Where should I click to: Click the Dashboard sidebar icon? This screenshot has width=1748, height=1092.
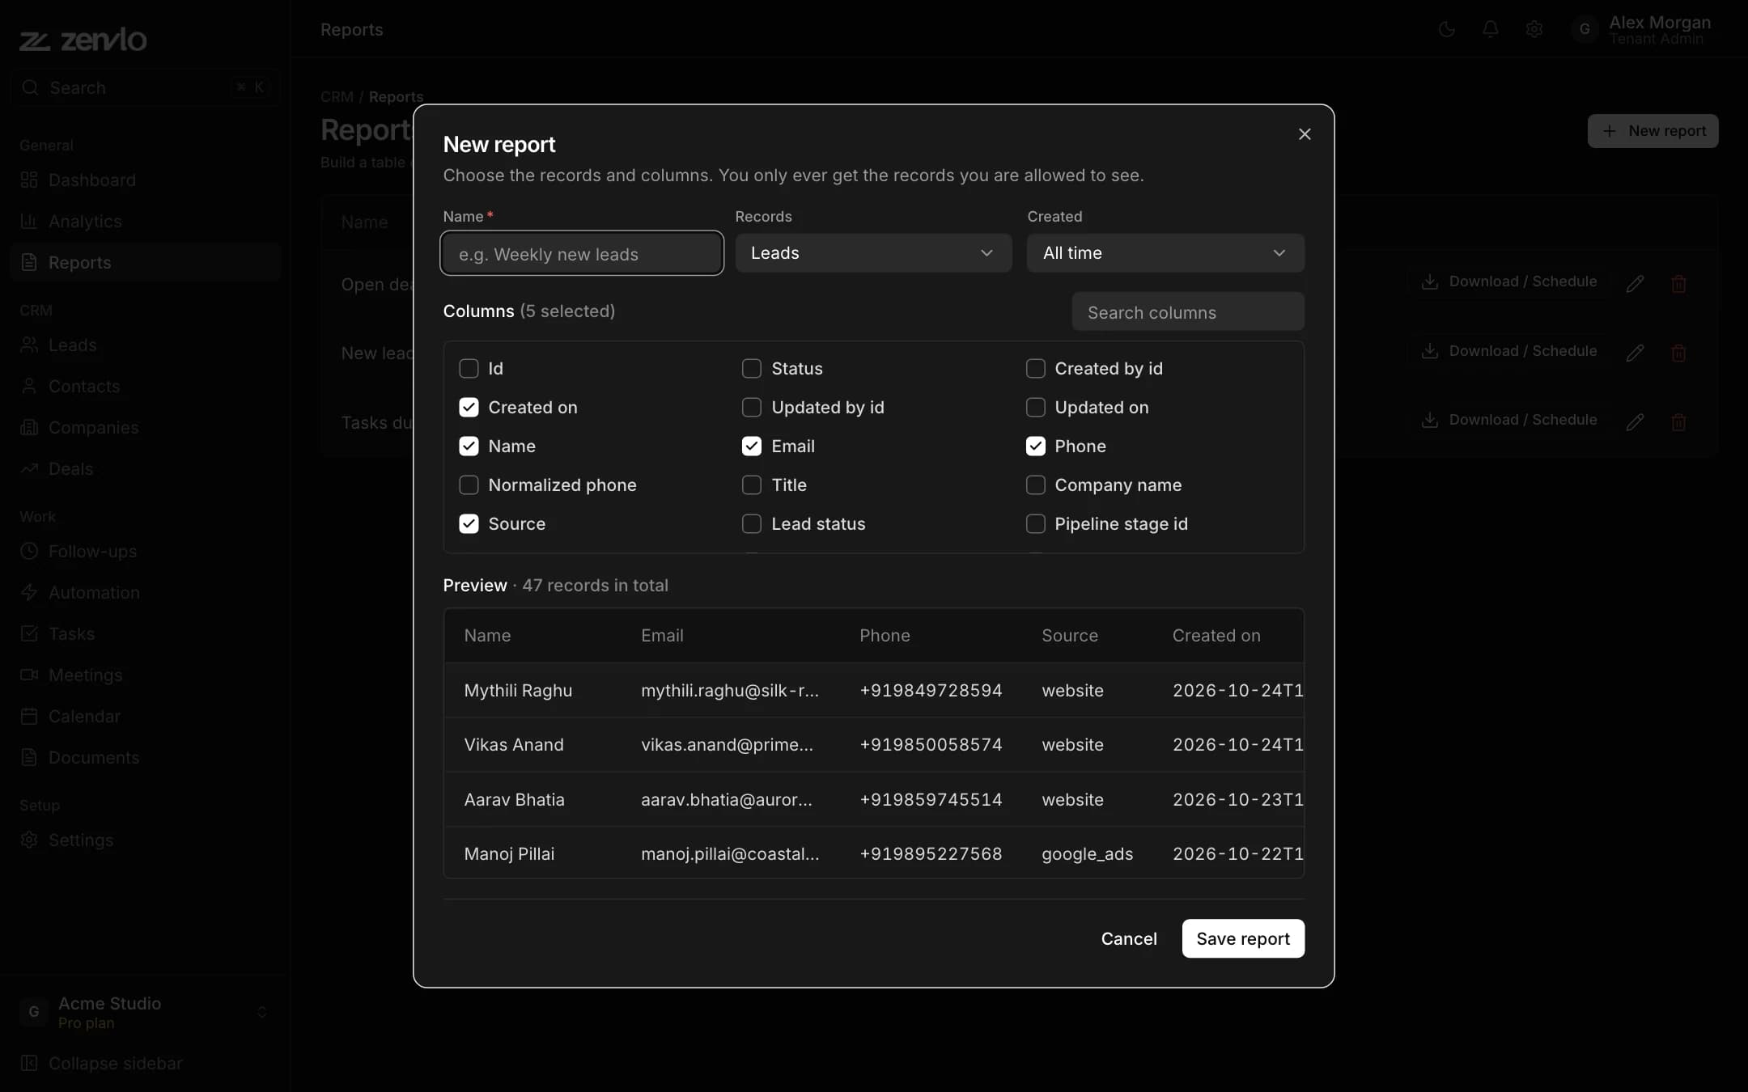29,180
